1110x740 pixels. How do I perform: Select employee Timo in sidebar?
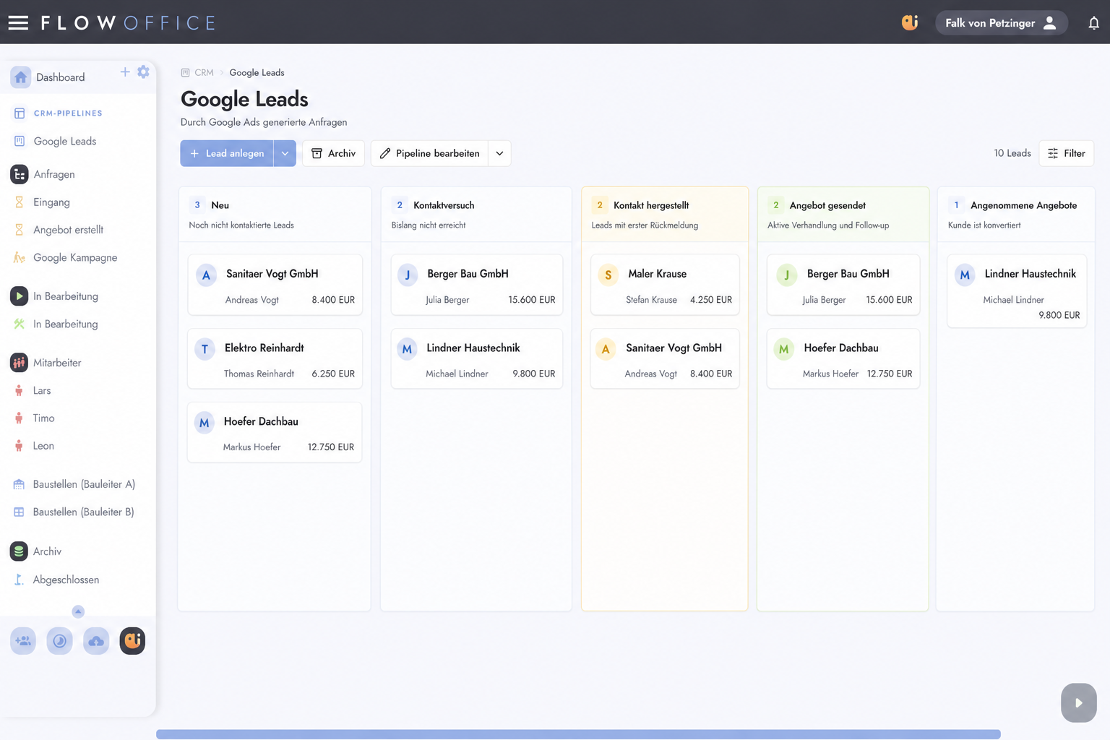(x=43, y=418)
